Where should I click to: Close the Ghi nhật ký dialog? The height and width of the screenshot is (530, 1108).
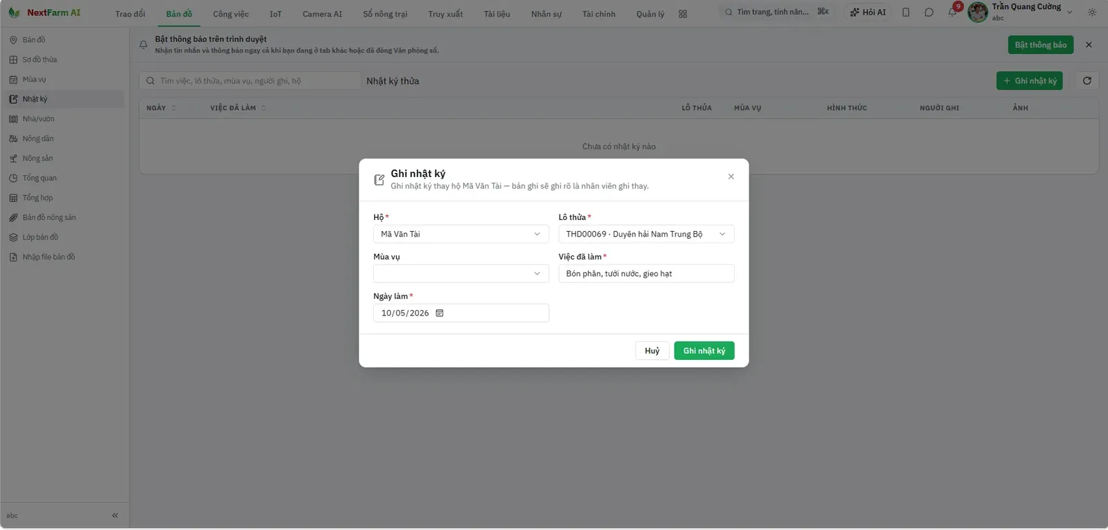[731, 176]
